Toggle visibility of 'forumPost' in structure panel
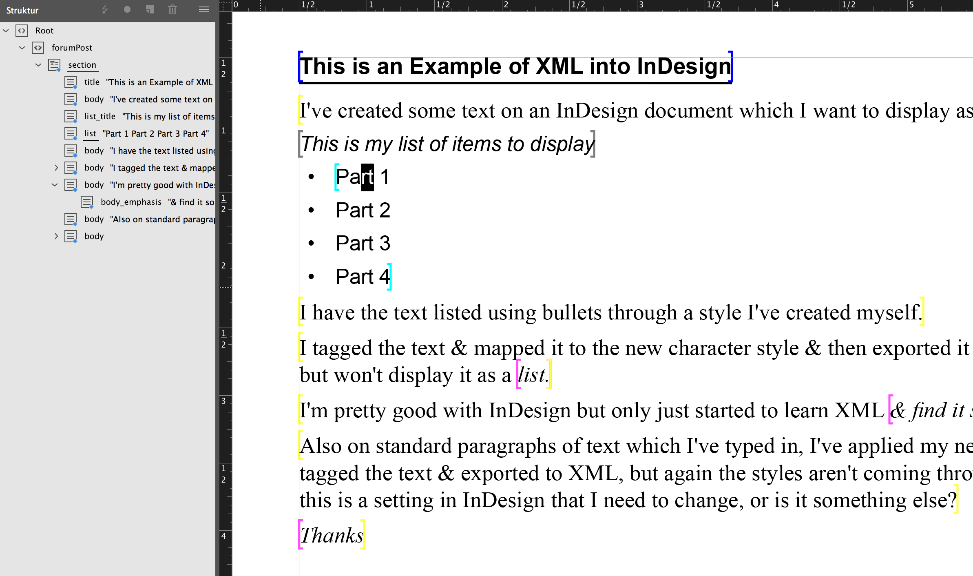The height and width of the screenshot is (576, 973). [21, 47]
